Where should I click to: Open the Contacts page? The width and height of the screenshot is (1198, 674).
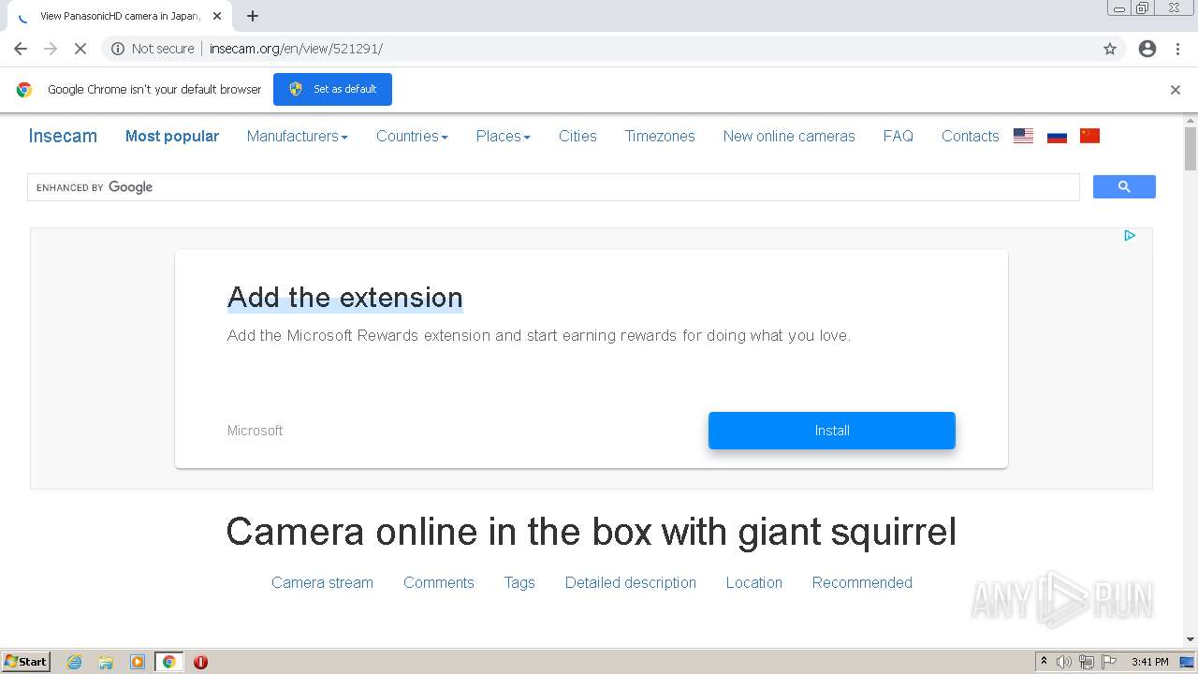[x=971, y=136]
